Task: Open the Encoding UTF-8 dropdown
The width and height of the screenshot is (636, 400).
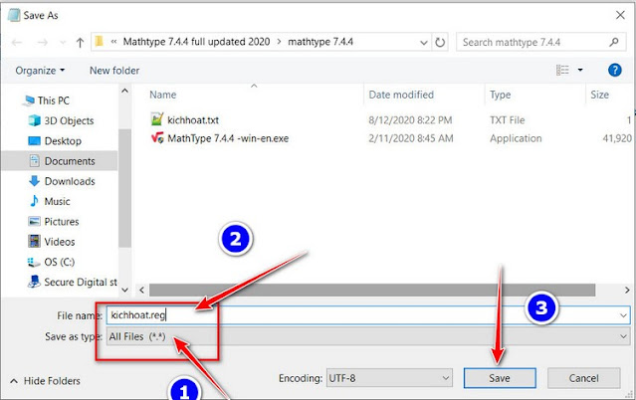Action: tap(389, 378)
